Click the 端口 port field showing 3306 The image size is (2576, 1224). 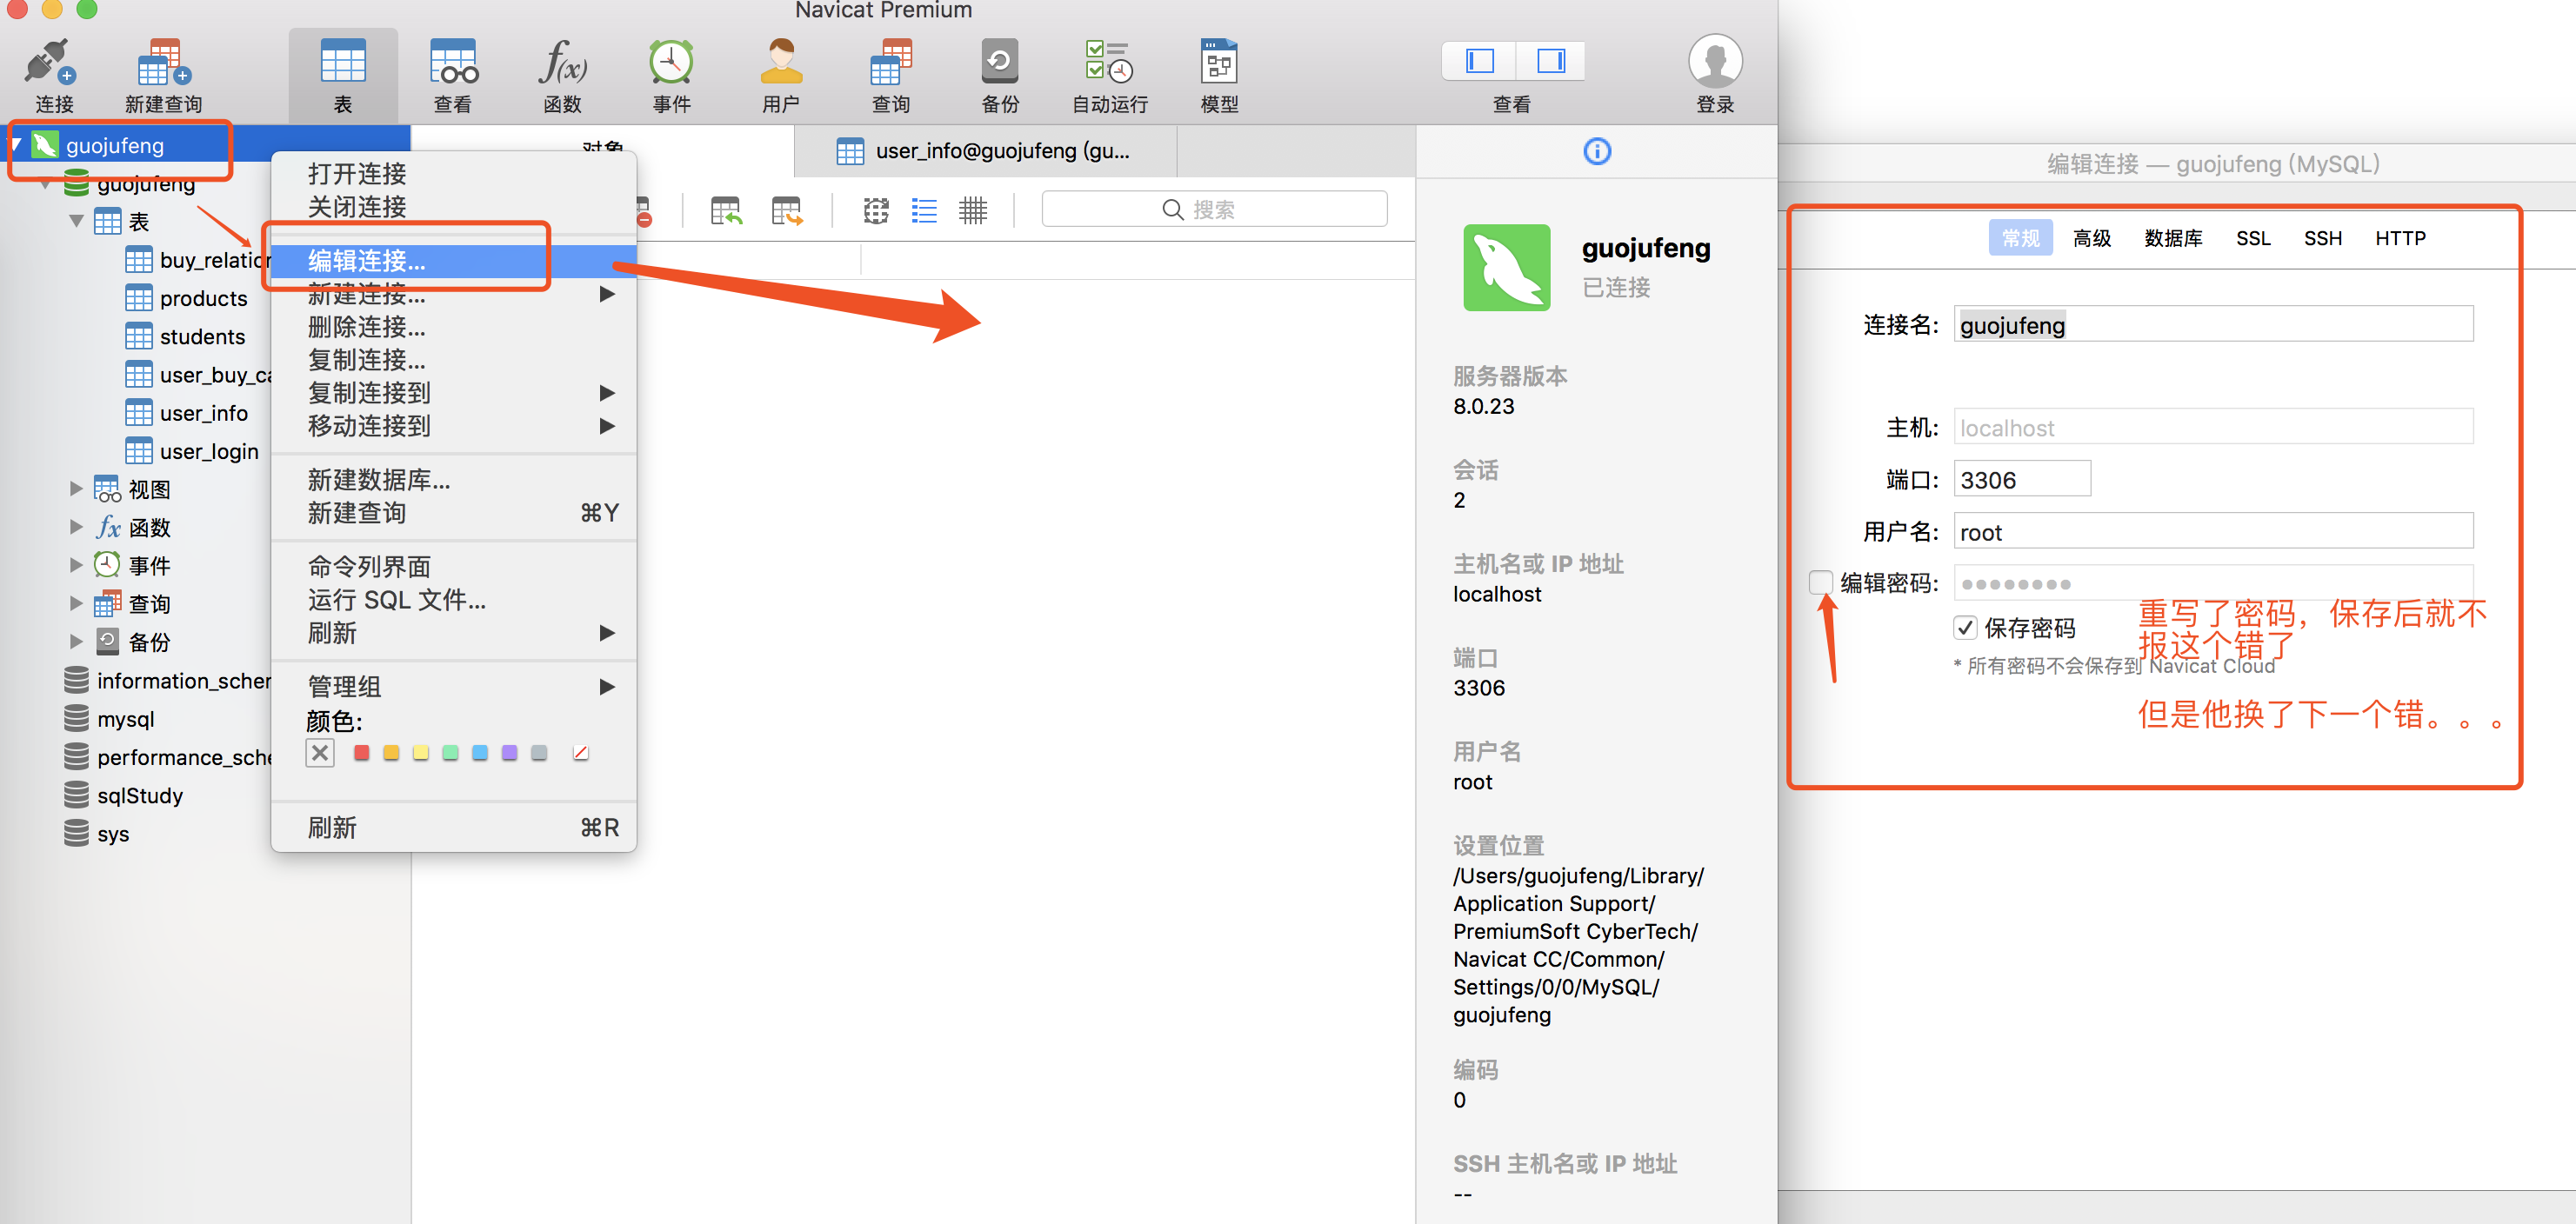click(x=2022, y=480)
